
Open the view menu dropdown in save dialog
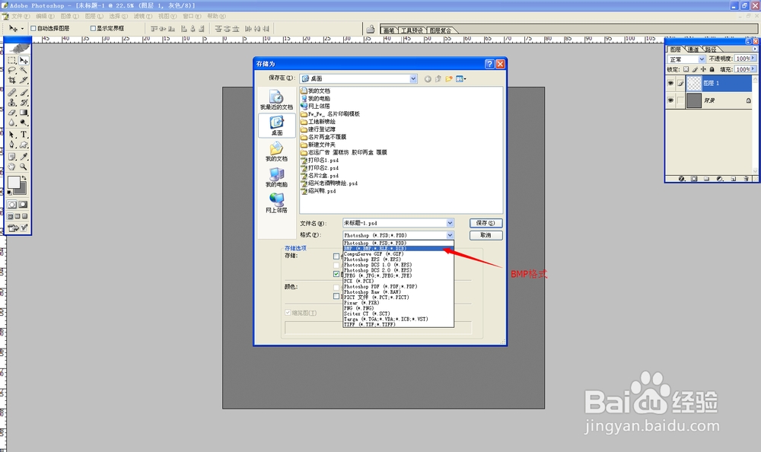(461, 78)
